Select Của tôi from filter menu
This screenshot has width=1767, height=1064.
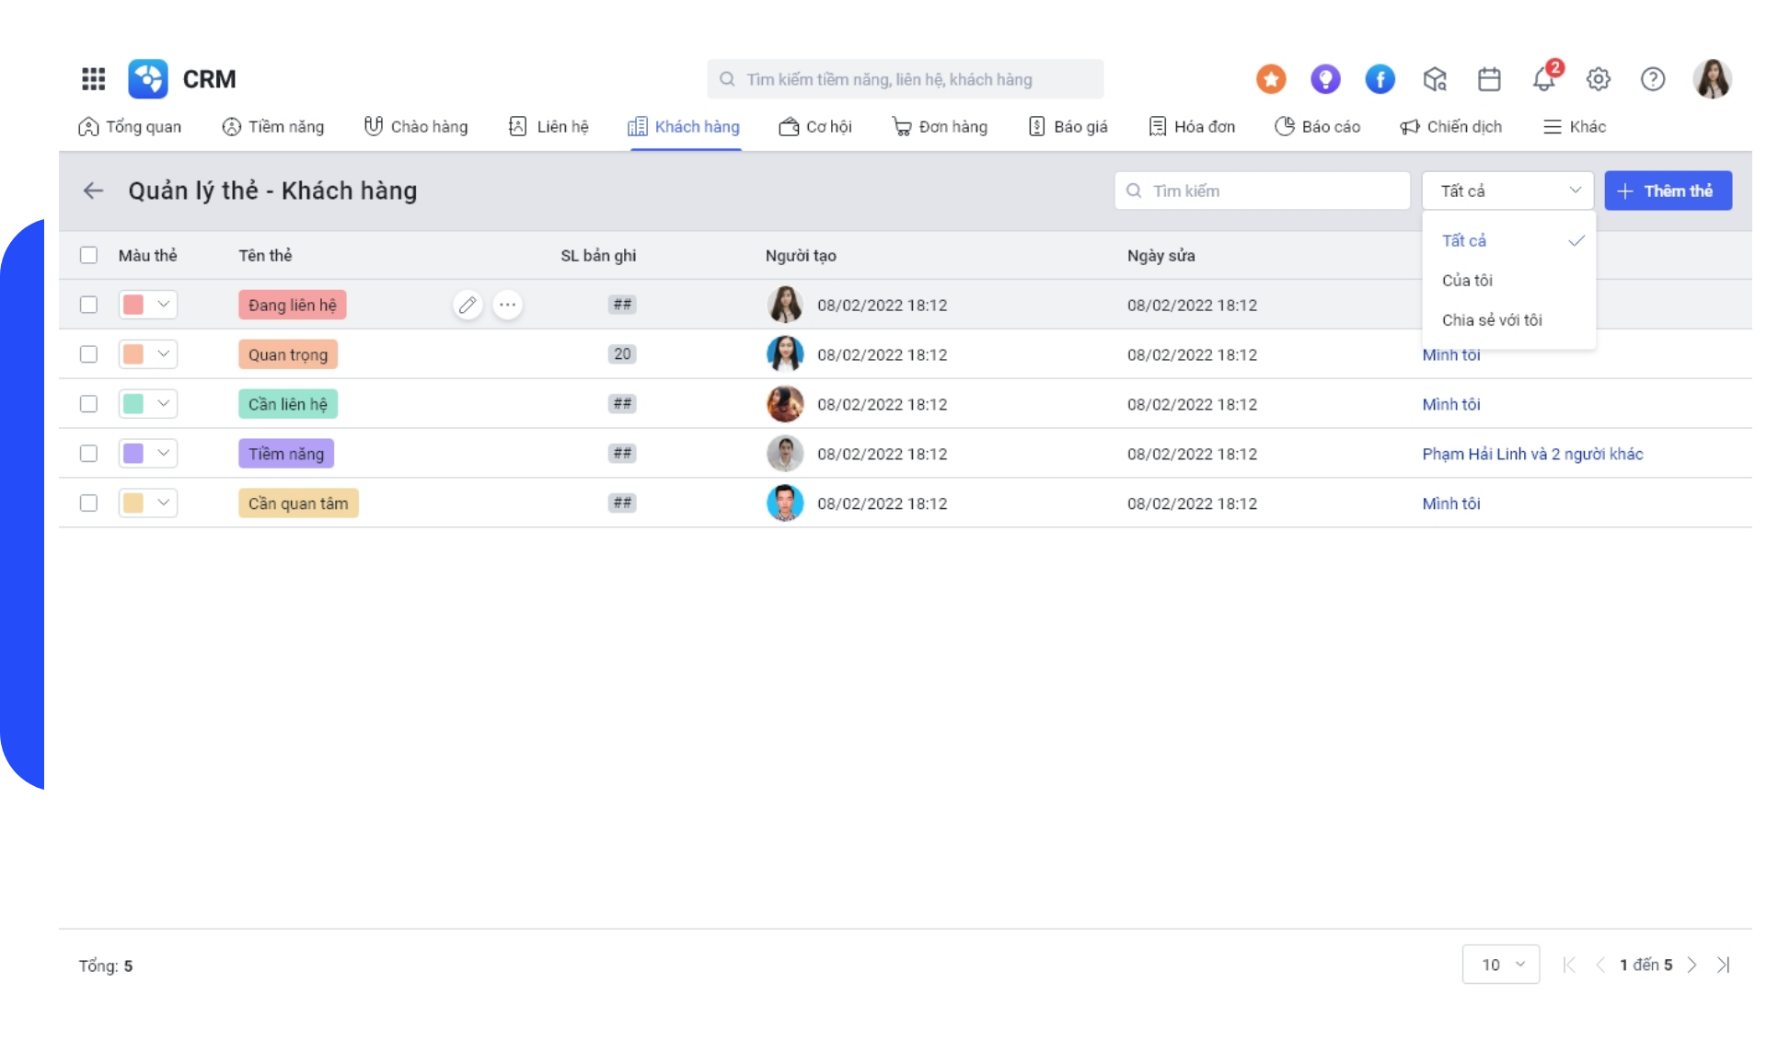1467,281
